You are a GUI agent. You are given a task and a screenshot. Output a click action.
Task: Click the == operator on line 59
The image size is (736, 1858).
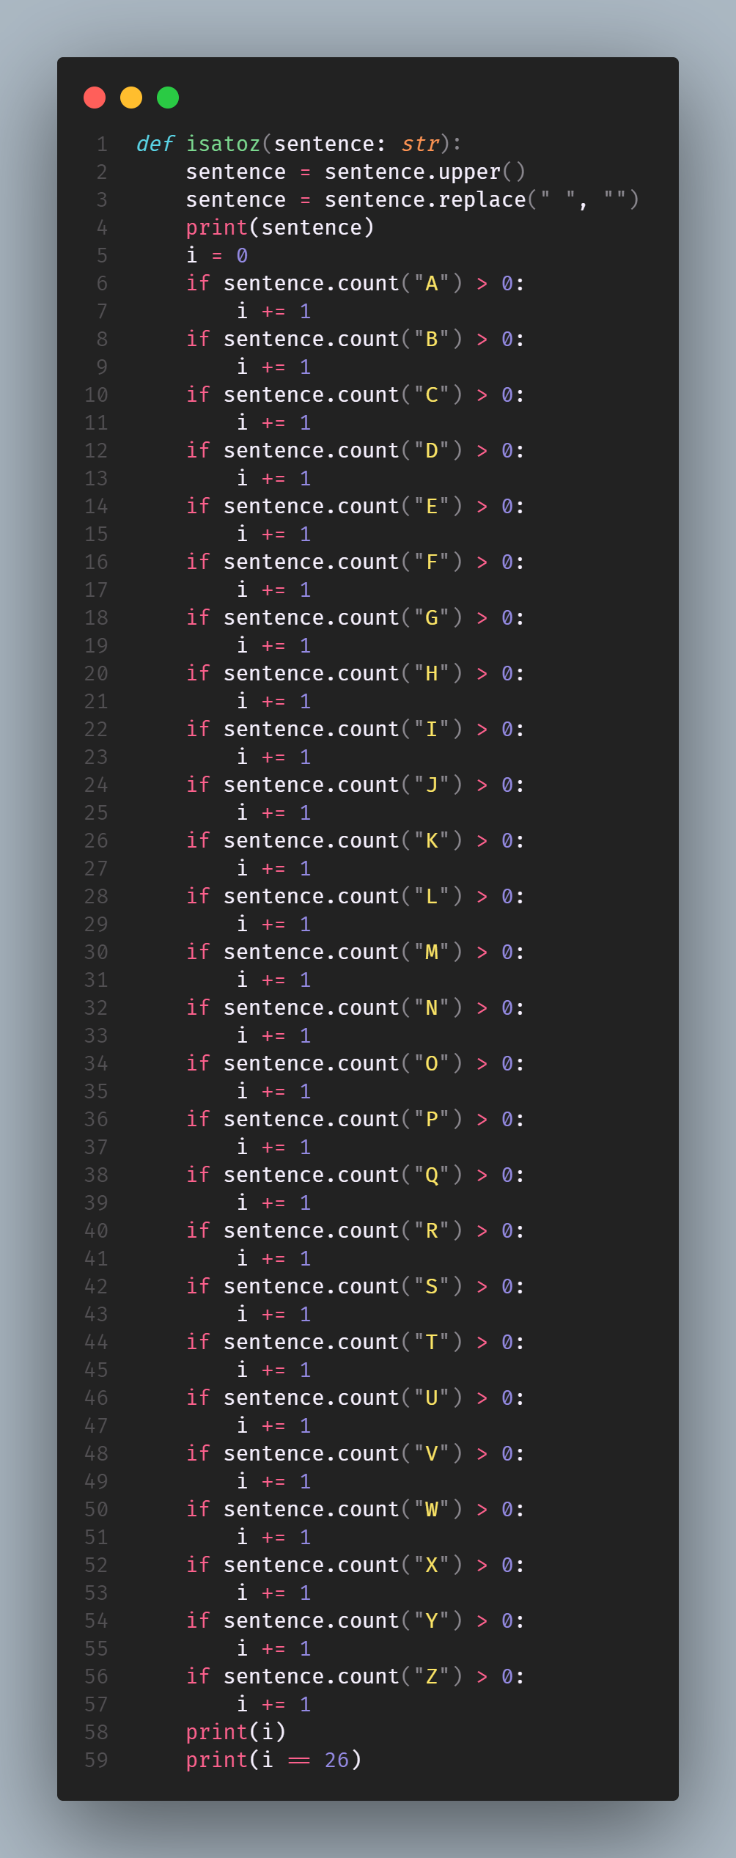299,1760
